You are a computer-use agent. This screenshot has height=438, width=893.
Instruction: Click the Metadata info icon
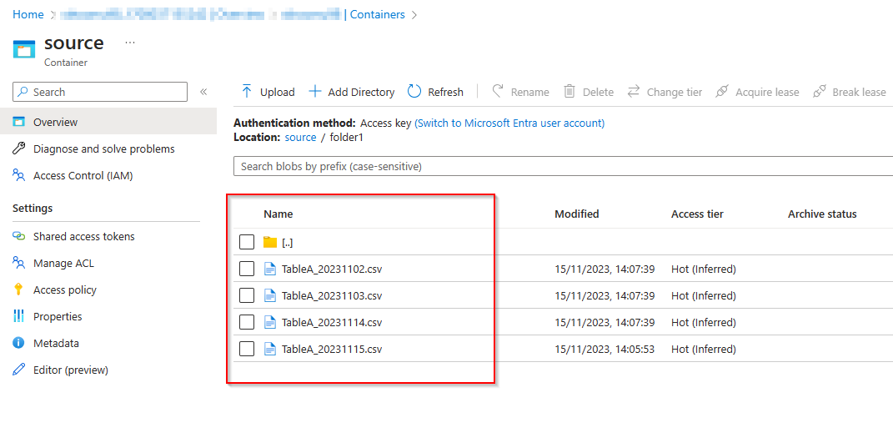[19, 343]
